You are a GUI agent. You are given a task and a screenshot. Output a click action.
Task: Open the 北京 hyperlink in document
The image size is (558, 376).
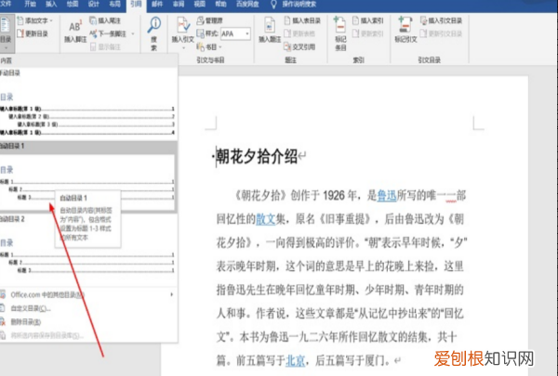296,360
